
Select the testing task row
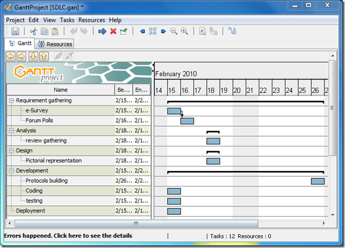point(79,201)
